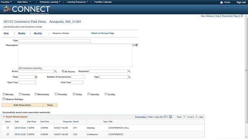Screen dimensions: 248x139
Task: Click the Home icon in top bar
Action: tap(221, 2)
